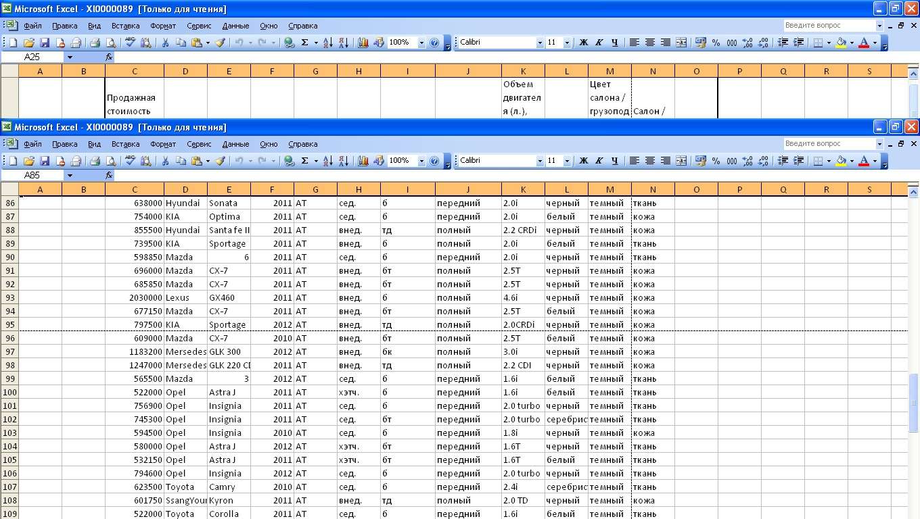The width and height of the screenshot is (920, 519).
Task: Click Copy icon in front window toolbar
Action: point(181,161)
